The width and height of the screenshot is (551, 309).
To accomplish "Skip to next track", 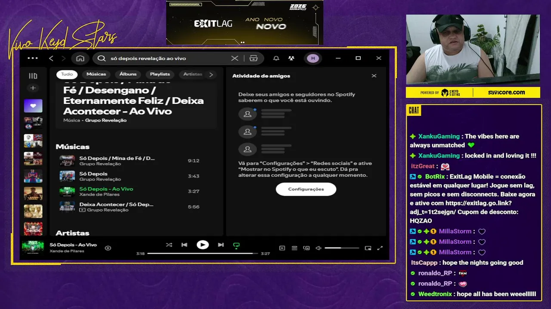I will point(221,245).
